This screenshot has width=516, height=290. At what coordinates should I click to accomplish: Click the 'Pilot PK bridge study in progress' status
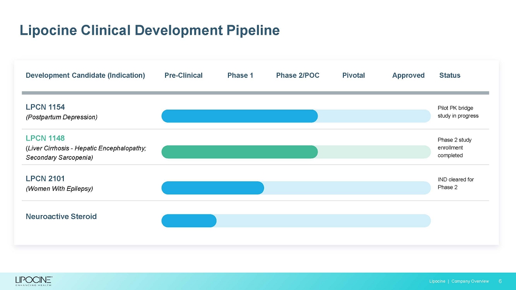pos(457,112)
